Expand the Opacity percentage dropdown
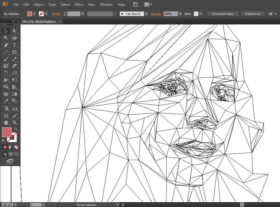 tap(180, 14)
